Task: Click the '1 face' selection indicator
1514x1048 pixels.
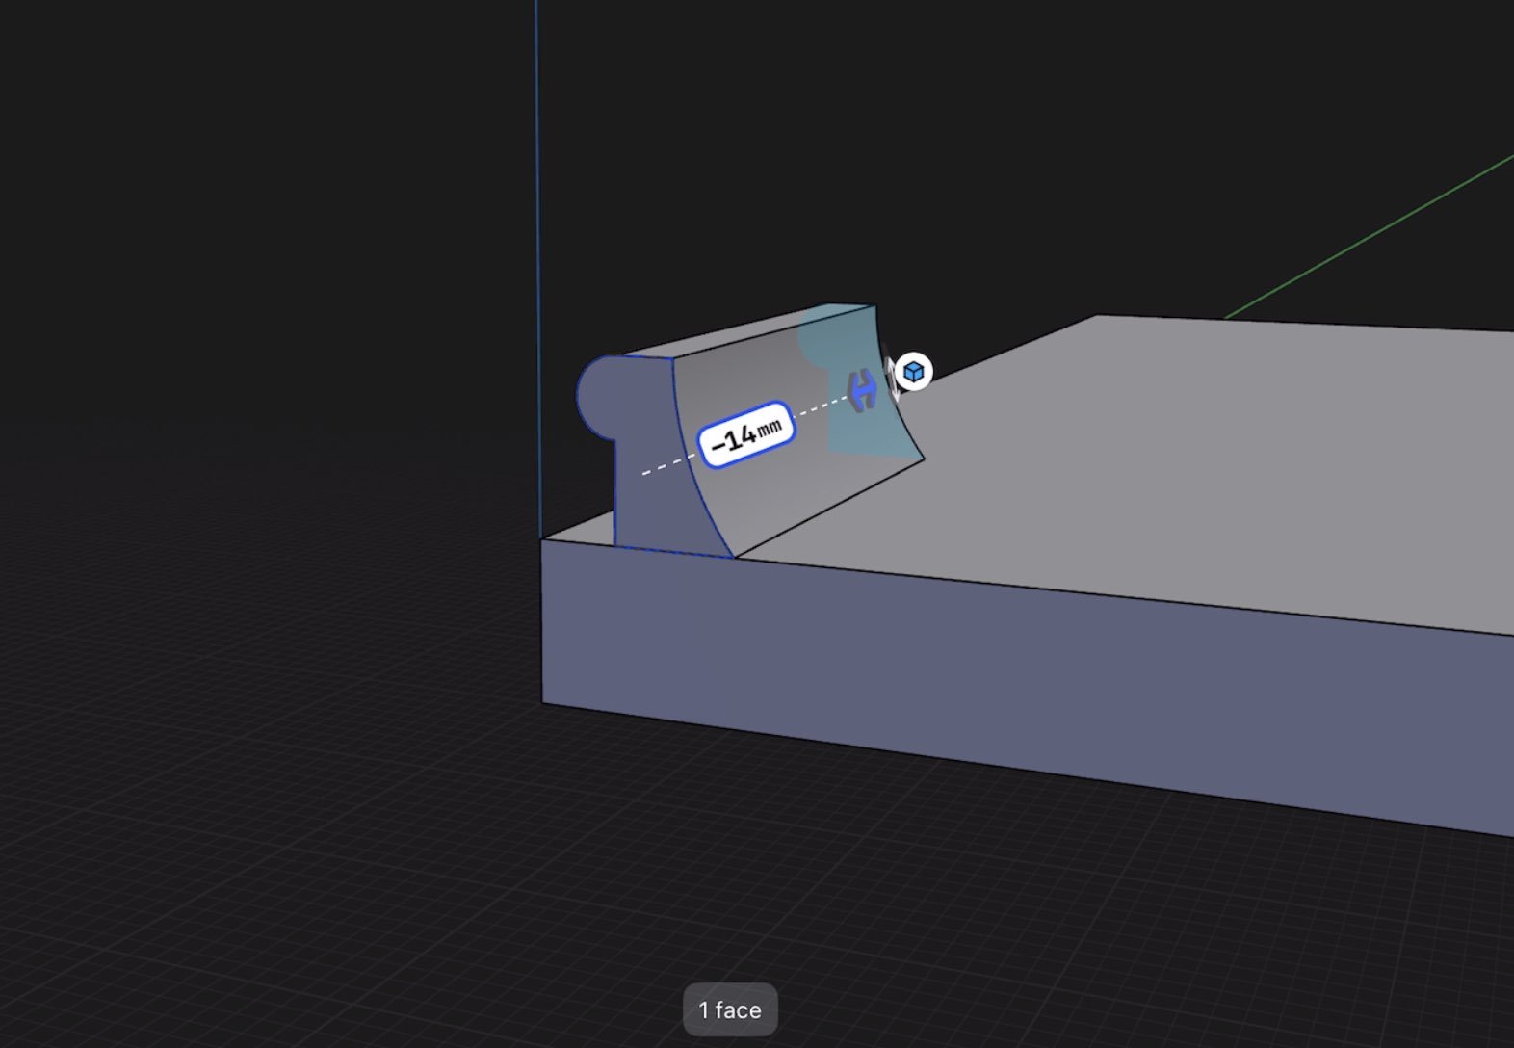Action: coord(730,1009)
